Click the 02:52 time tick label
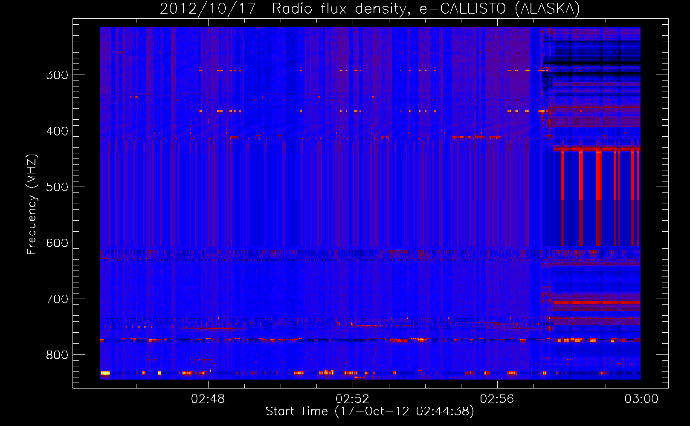This screenshot has width=690, height=426. click(x=353, y=399)
